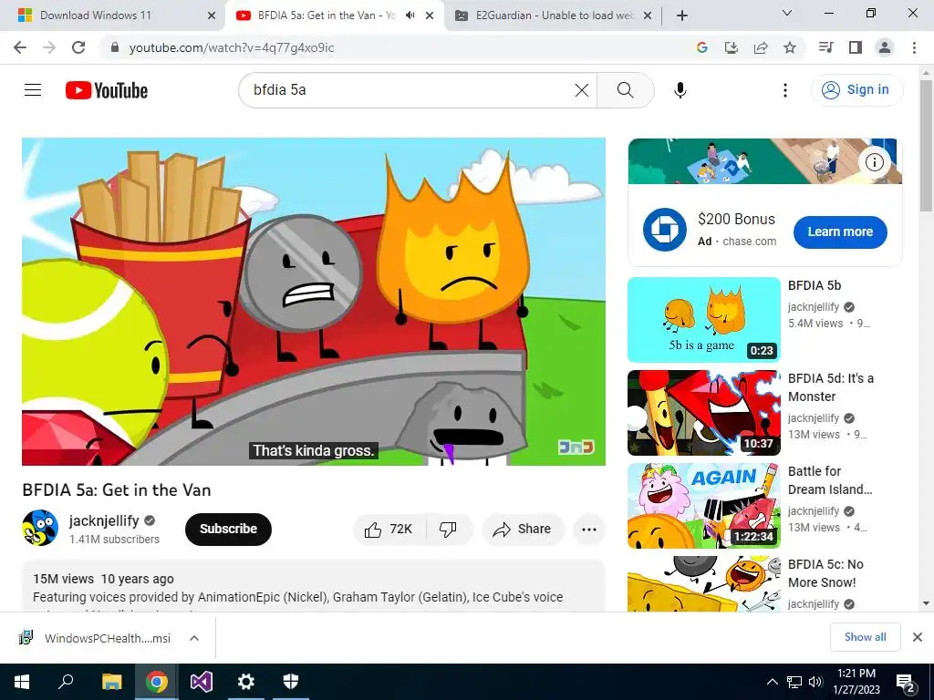Click the magnifier search button

(626, 90)
